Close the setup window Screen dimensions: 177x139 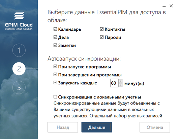(171, 6)
